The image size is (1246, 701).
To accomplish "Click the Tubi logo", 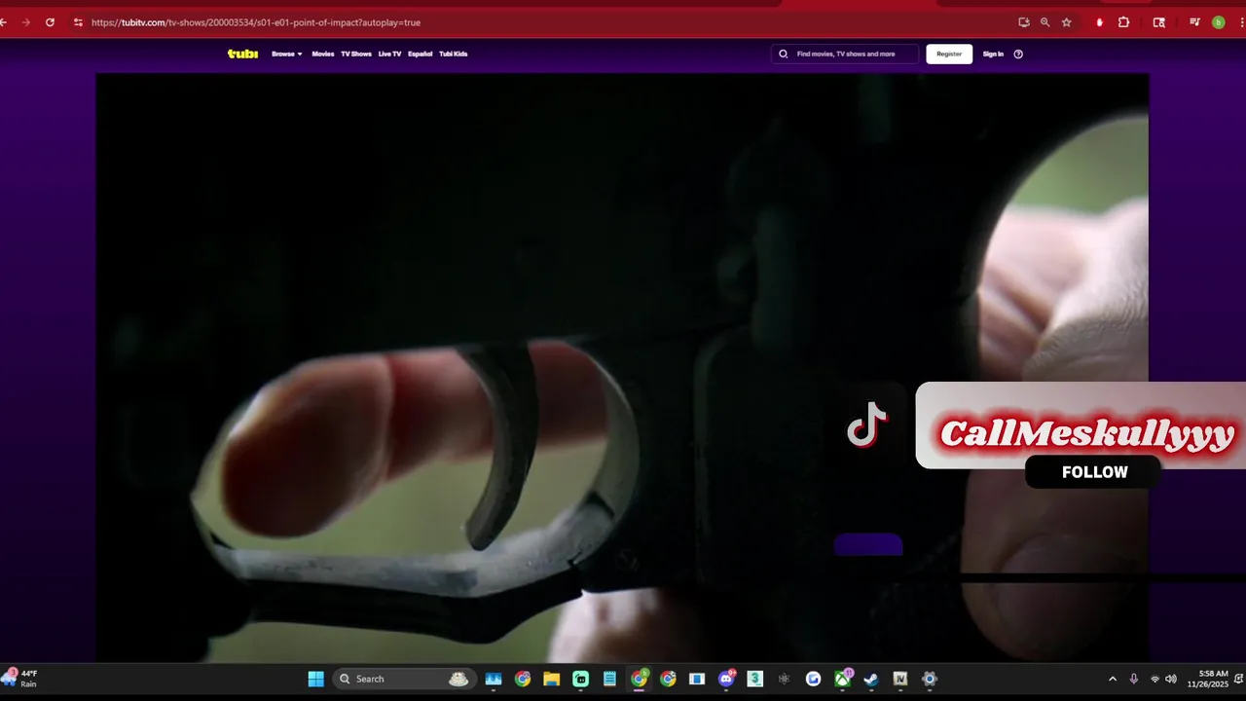I will pyautogui.click(x=242, y=54).
